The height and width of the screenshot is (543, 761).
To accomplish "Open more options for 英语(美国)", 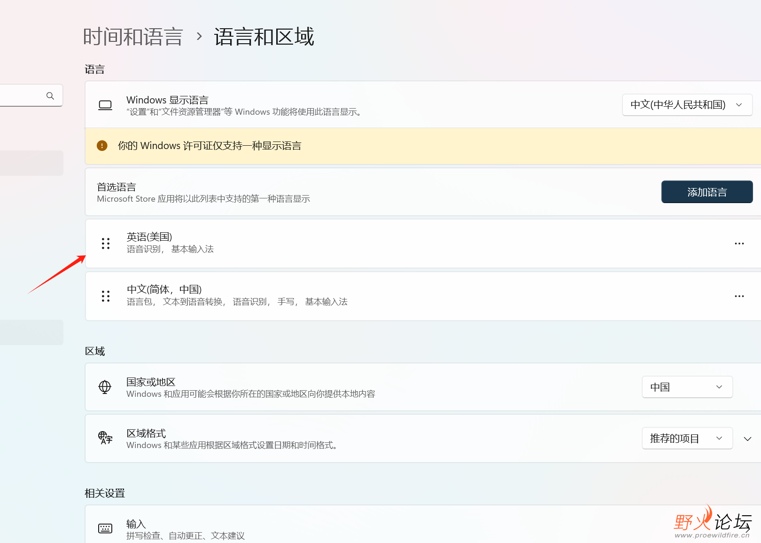I will [x=739, y=244].
